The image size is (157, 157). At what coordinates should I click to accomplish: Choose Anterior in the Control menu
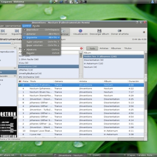point(41,34)
